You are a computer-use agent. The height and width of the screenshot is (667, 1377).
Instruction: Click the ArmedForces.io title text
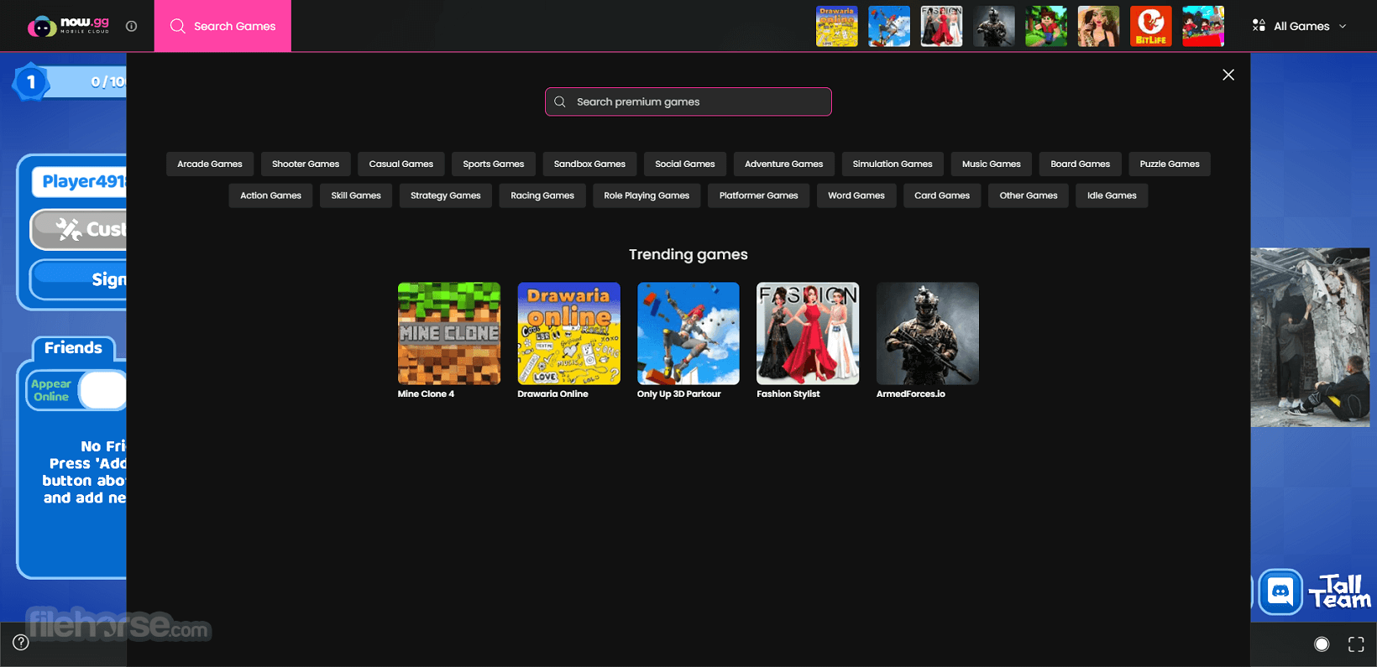click(911, 393)
